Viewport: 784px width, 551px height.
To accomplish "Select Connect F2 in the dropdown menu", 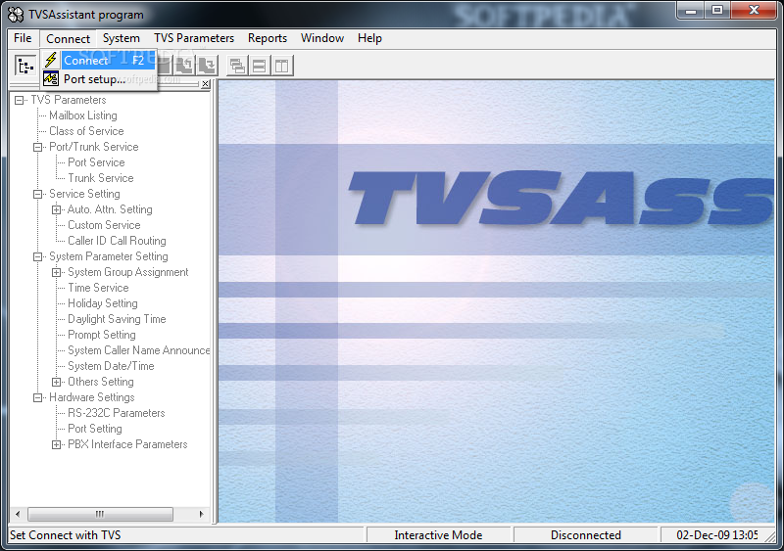I will 99,61.
